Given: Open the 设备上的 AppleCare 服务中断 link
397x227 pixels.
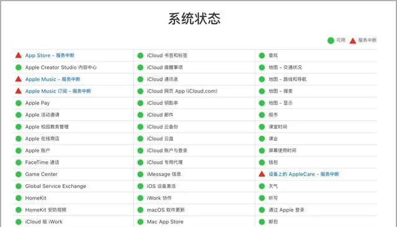Looking at the screenshot, I should tap(303, 174).
